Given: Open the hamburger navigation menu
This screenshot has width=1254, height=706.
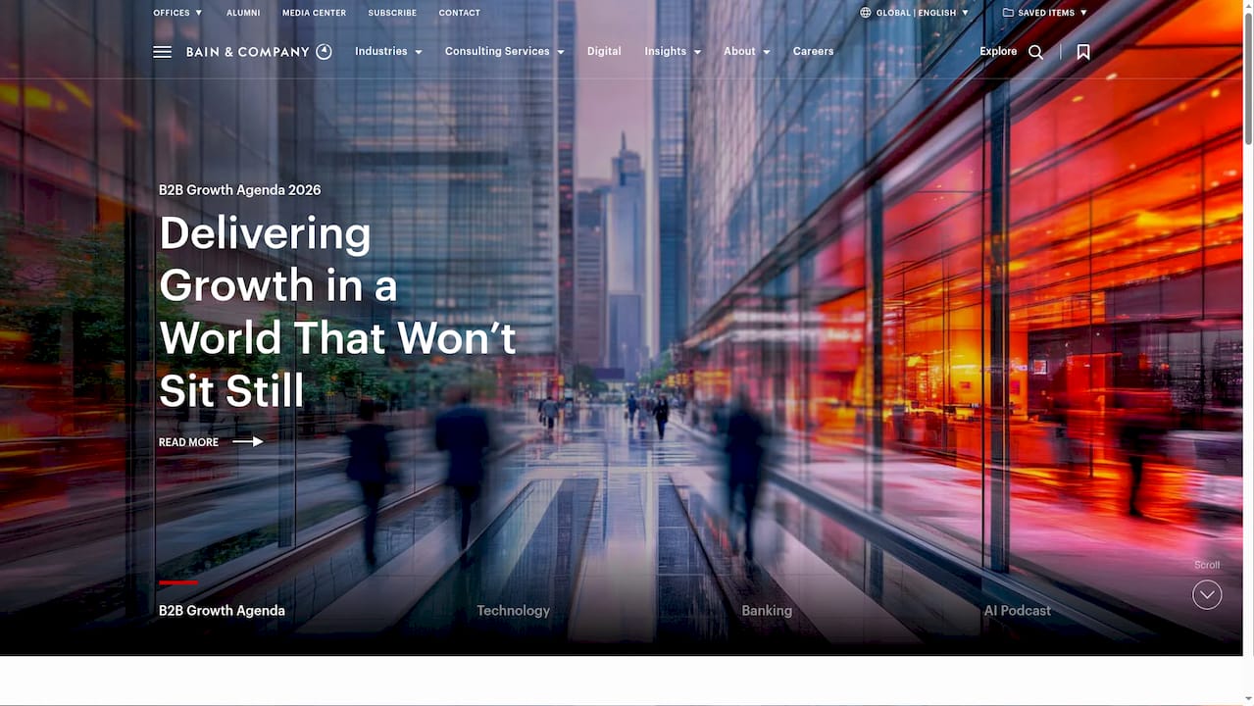Looking at the screenshot, I should [163, 51].
